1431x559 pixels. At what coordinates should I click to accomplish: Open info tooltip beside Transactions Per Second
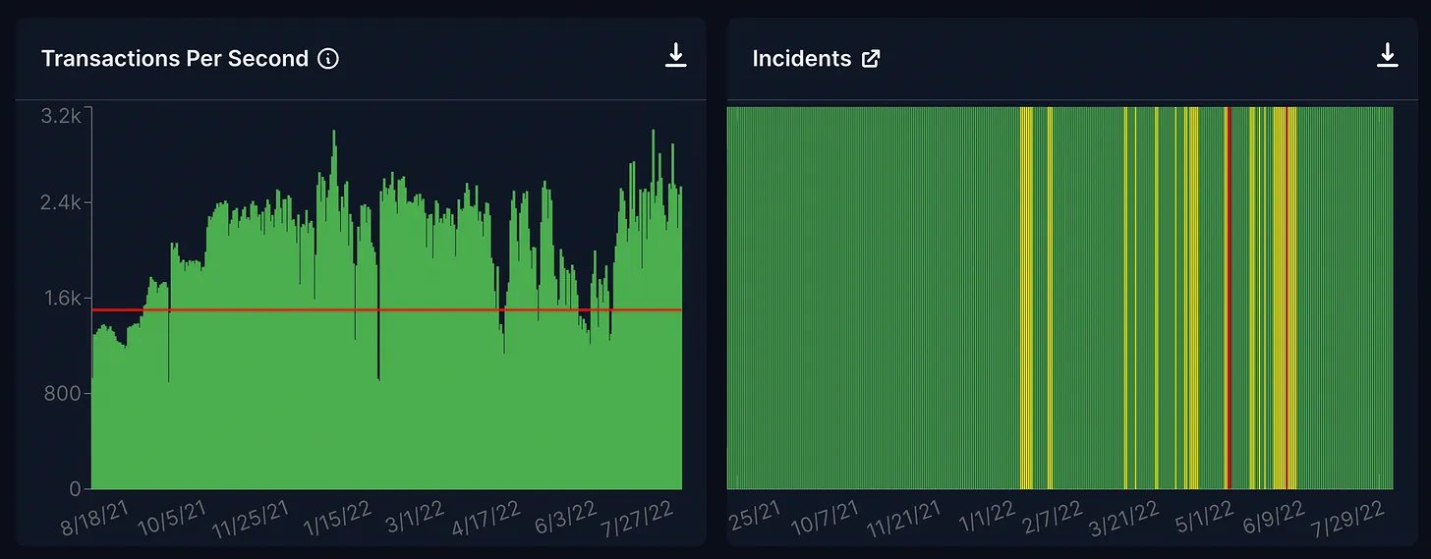pos(329,59)
